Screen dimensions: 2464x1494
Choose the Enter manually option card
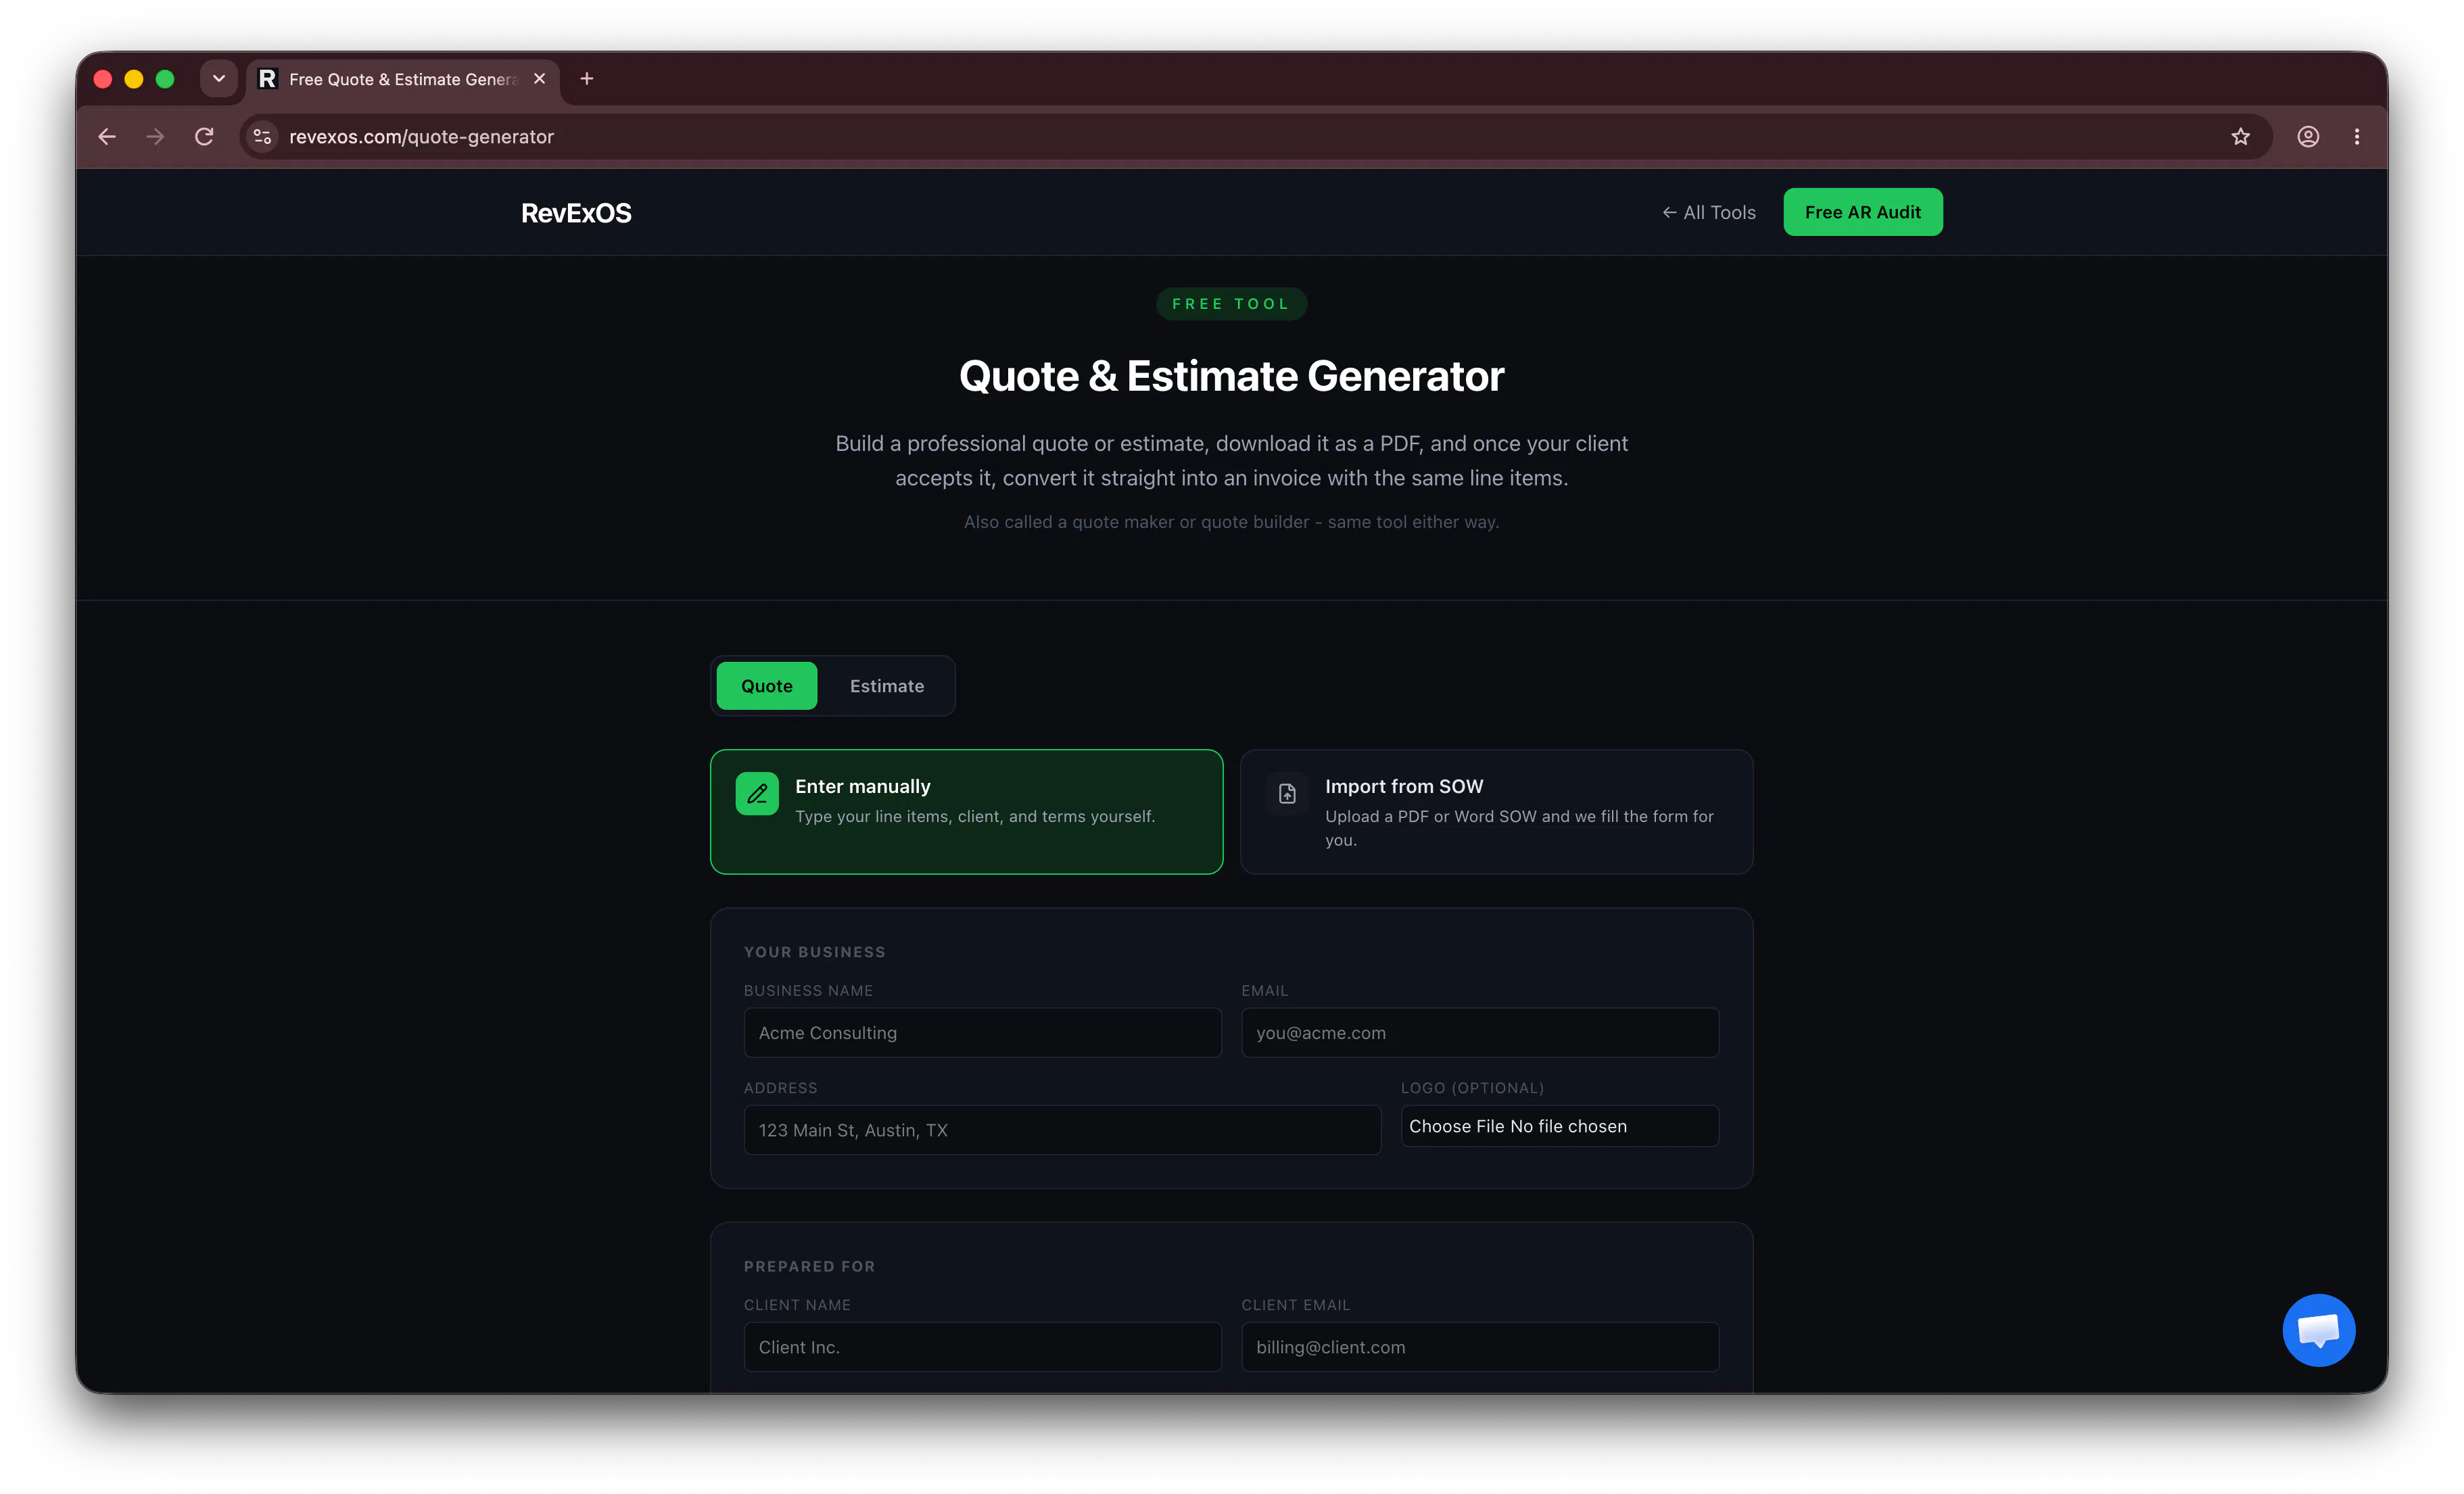[967, 812]
